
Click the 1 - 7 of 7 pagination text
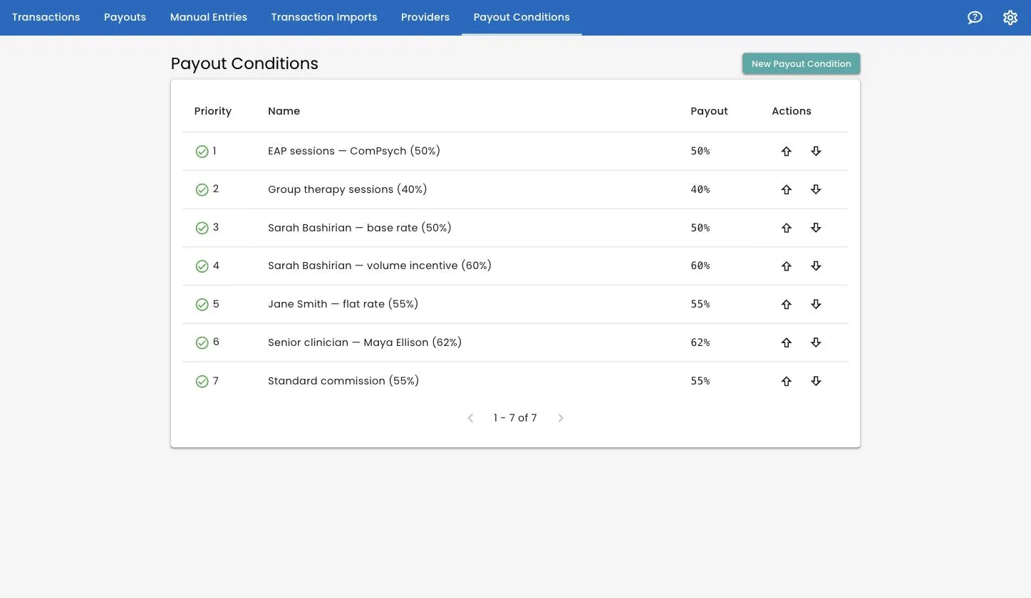515,418
